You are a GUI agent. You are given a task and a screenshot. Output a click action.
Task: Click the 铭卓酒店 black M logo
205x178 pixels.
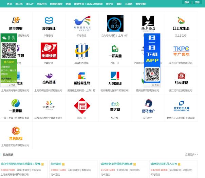point(148,23)
